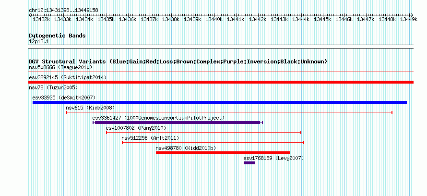Image resolution: width=427 pixels, height=196 pixels.
Task: Click the 13448k ruler tick label
Action: point(387,19)
